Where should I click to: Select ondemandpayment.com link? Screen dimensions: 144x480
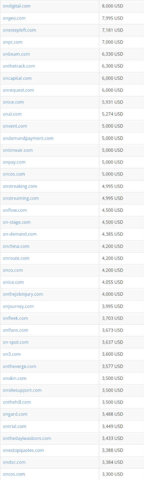click(x=28, y=138)
